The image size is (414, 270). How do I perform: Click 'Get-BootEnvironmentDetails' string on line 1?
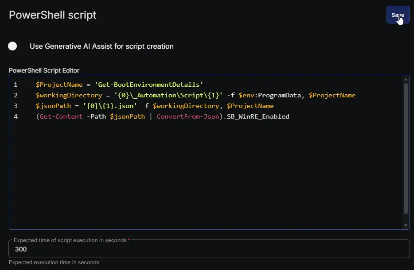tap(149, 85)
